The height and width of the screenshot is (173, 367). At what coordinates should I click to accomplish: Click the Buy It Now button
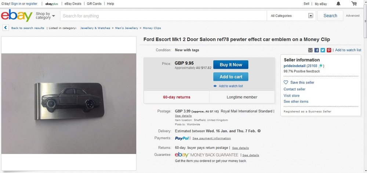pos(231,65)
